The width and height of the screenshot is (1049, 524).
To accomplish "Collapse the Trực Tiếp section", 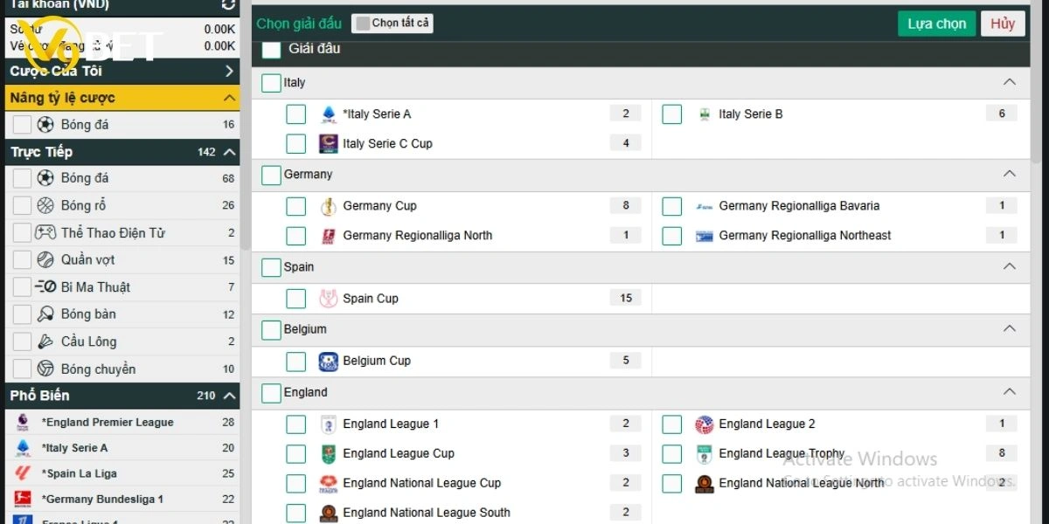I will point(229,152).
